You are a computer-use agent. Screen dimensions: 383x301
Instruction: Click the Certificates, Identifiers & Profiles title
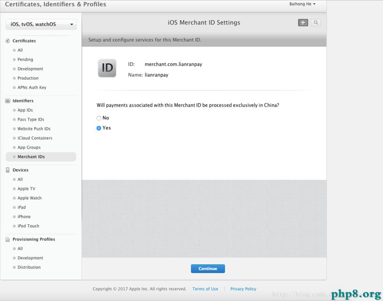click(55, 4)
